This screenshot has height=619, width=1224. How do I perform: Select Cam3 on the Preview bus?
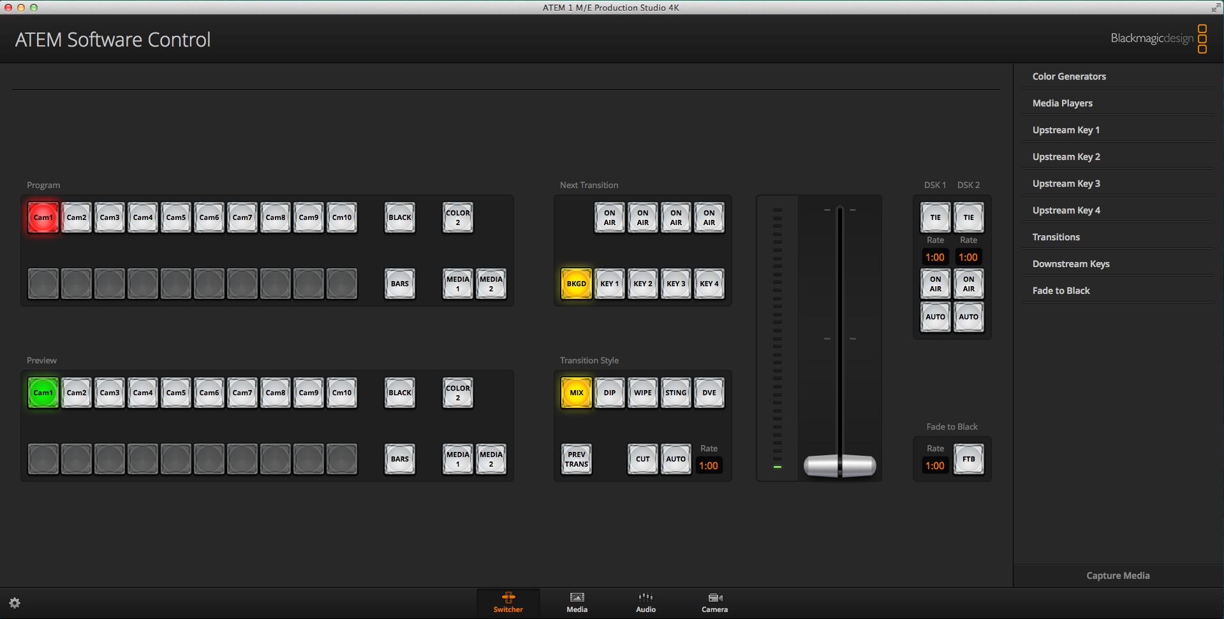110,393
